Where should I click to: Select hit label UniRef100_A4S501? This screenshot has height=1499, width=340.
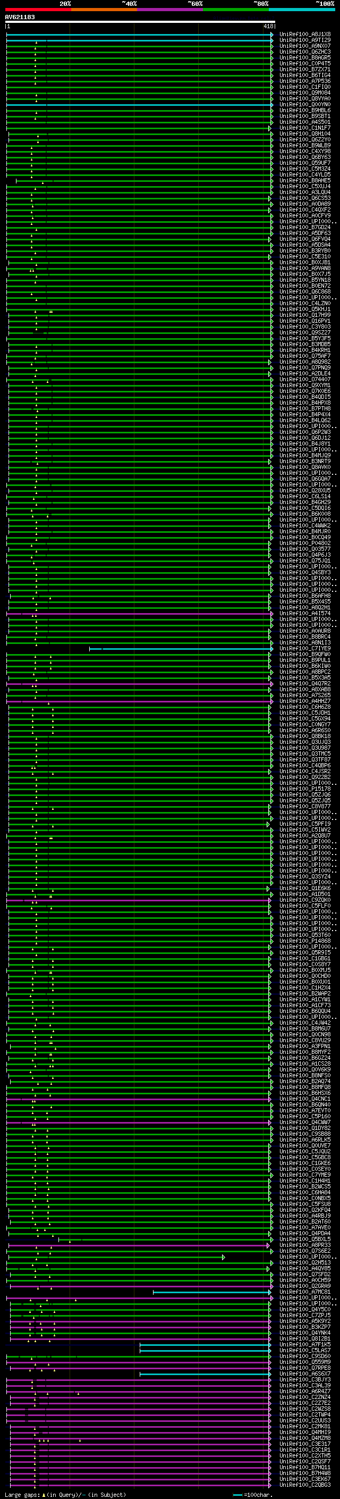[304, 122]
